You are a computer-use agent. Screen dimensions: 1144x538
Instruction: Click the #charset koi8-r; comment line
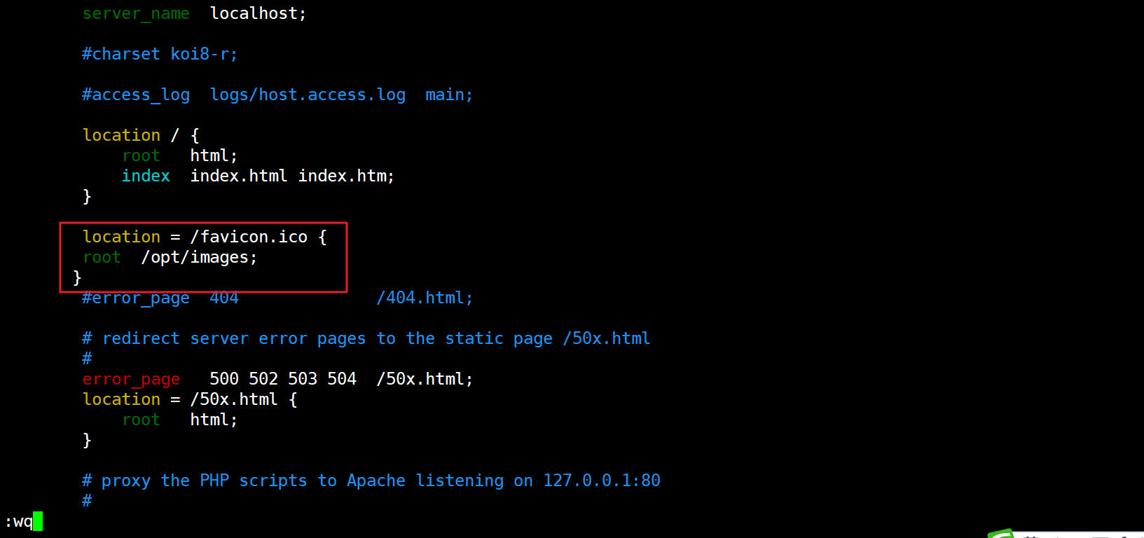click(160, 54)
